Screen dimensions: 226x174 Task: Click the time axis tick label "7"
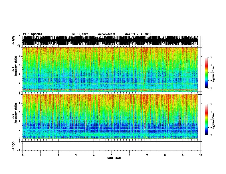coord(147,155)
